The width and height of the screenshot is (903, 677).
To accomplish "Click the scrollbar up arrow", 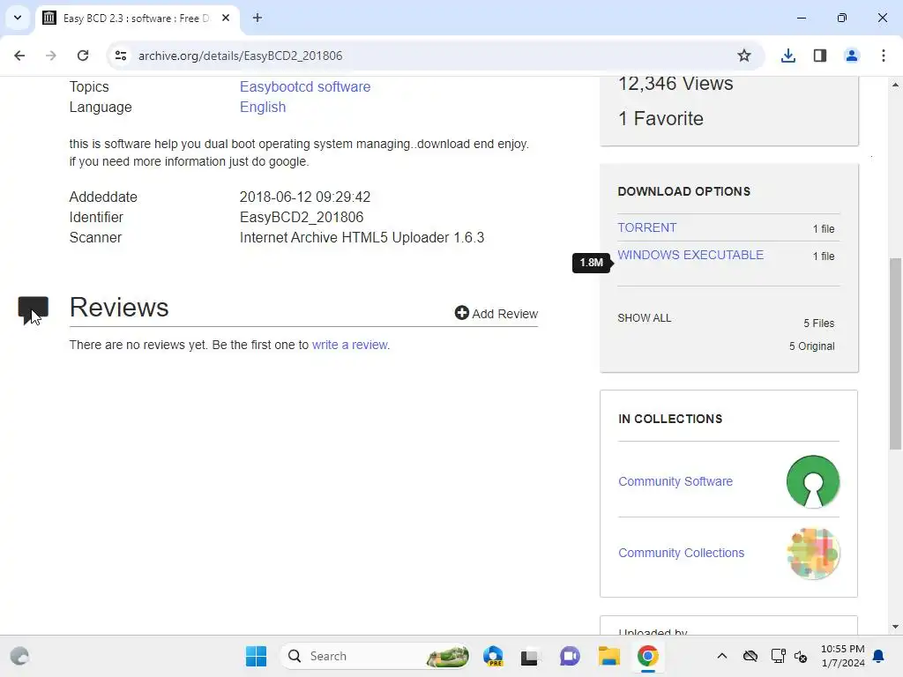I will (x=895, y=85).
